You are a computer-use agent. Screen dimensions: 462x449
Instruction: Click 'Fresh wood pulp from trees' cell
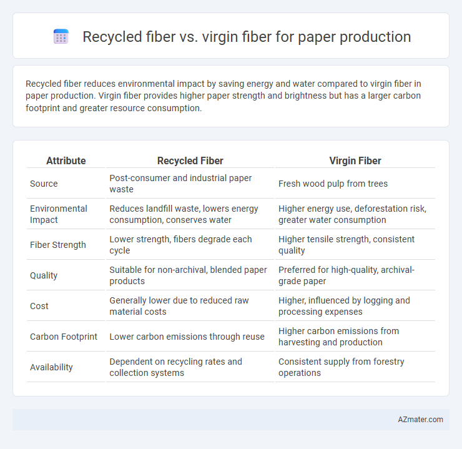click(x=355, y=184)
